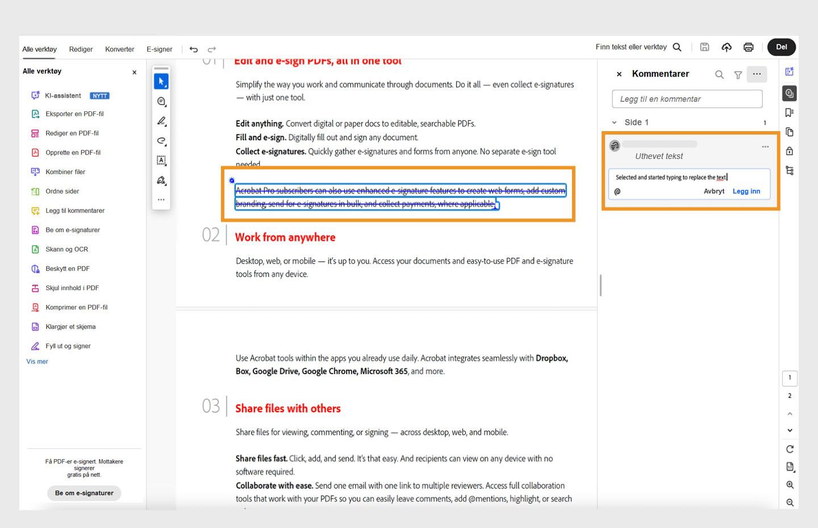Toggle the comments panel icon in right rail
The image size is (818, 528).
point(790,93)
